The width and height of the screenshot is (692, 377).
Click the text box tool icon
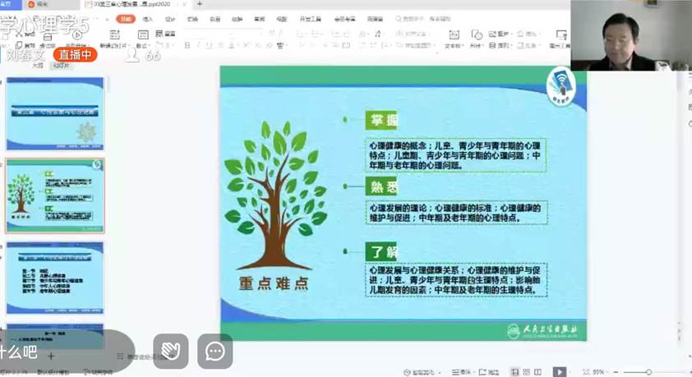click(x=454, y=35)
